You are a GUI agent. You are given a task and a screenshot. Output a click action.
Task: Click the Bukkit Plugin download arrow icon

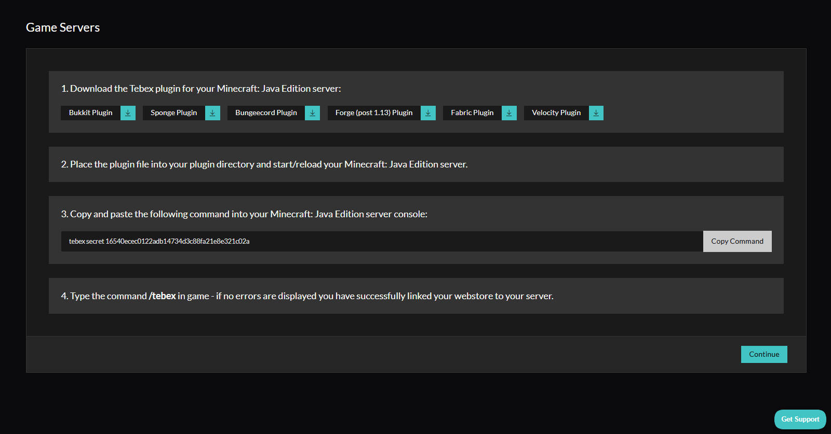[128, 113]
